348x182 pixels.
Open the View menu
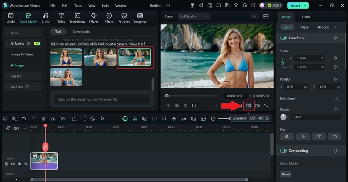click(x=92, y=6)
